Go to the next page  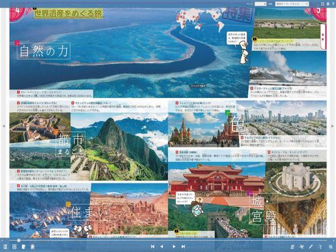tap(174, 247)
